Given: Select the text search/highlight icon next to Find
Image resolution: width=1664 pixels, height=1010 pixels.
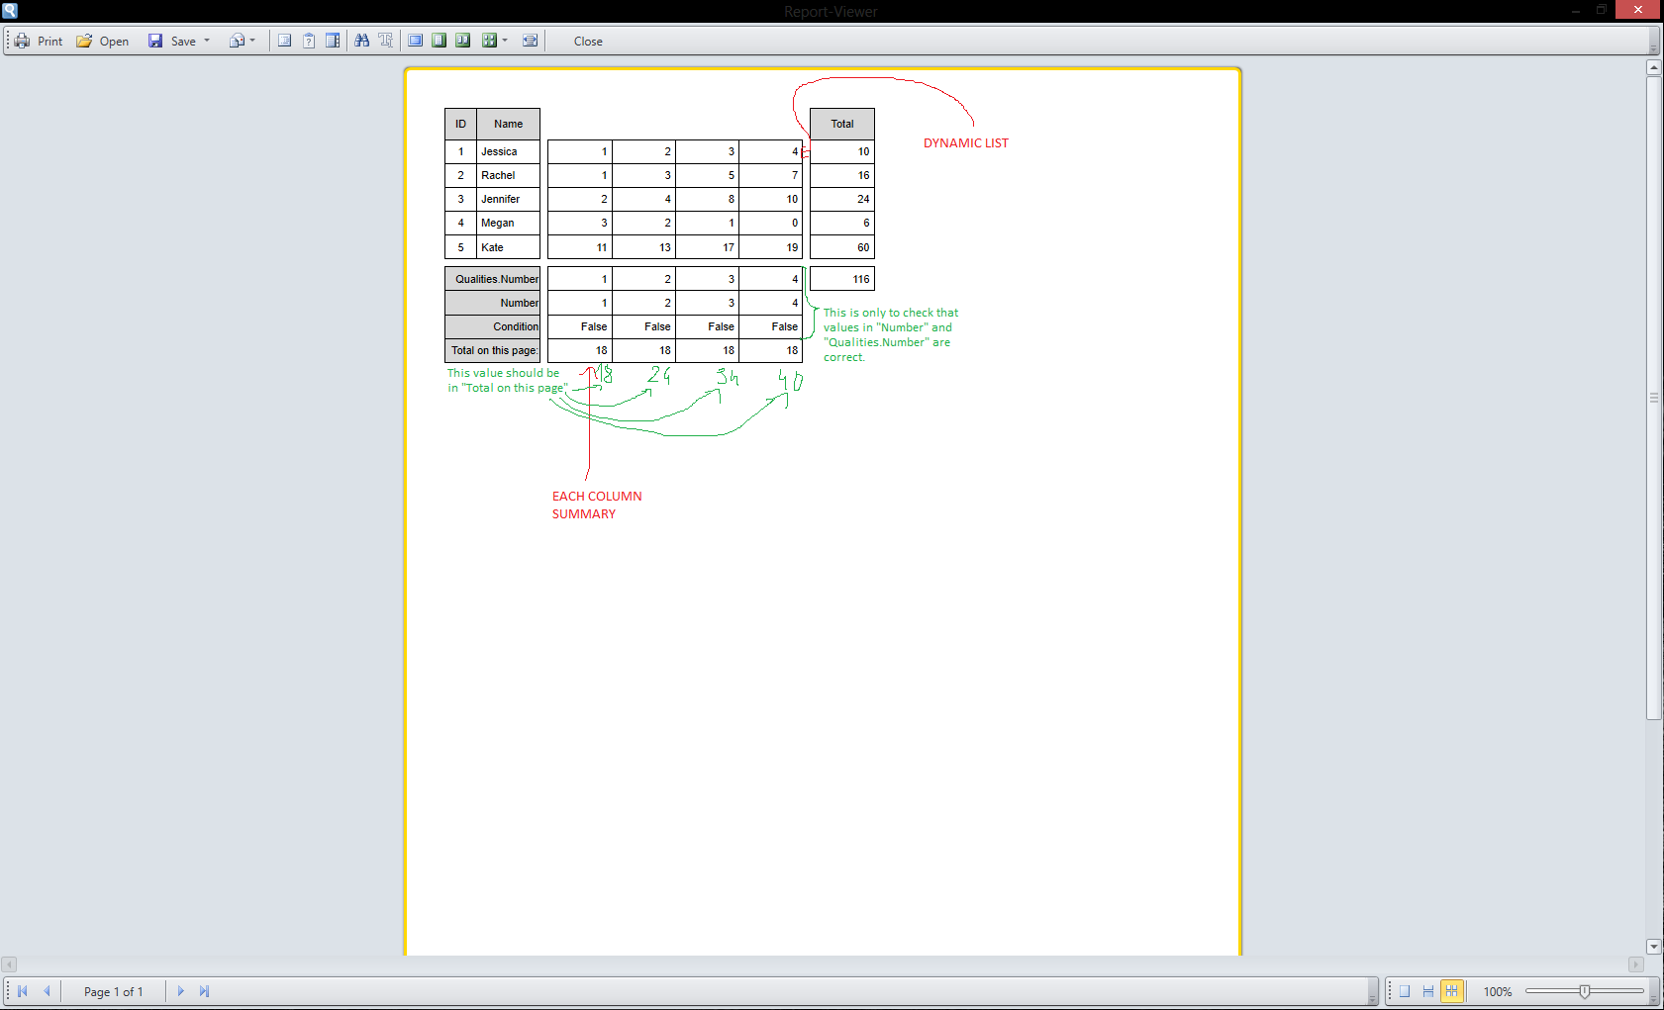Looking at the screenshot, I should (x=385, y=41).
